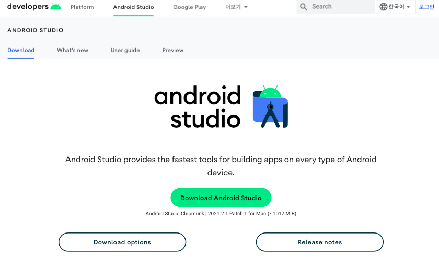The image size is (439, 257).
Task: Focus the Search input field
Action: point(336,7)
